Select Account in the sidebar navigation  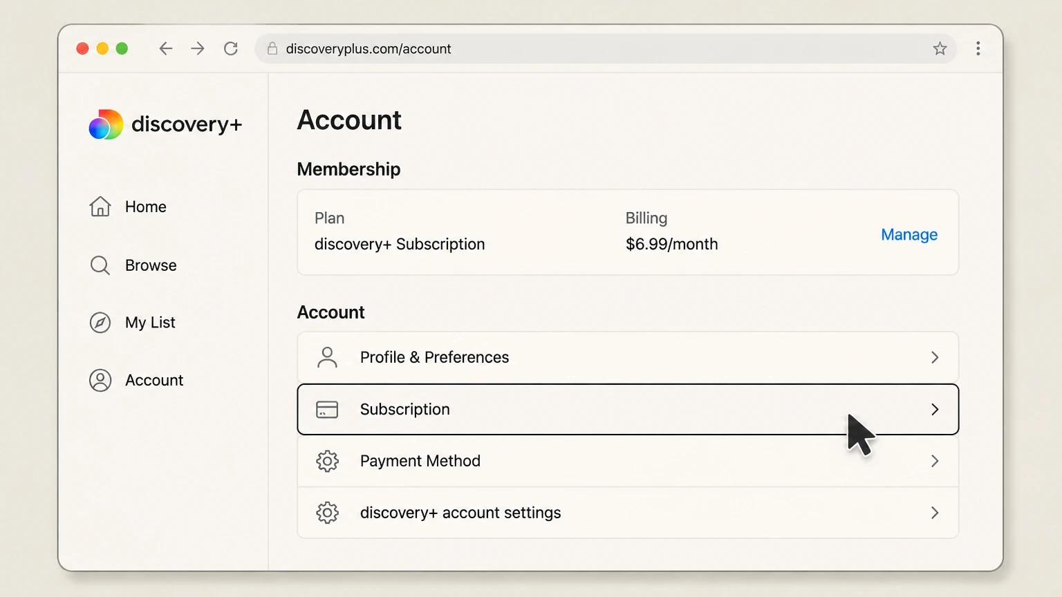pos(154,381)
